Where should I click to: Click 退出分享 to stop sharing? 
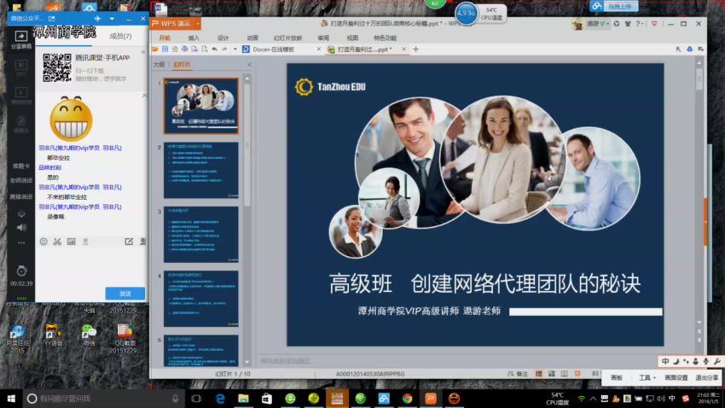click(x=707, y=378)
